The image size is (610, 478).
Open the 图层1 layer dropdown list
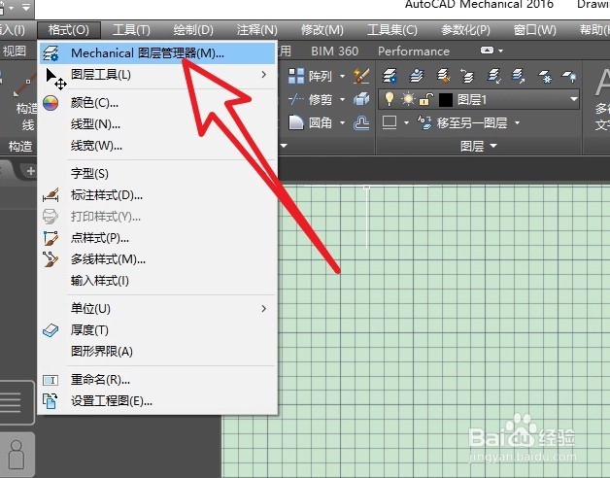(x=573, y=100)
